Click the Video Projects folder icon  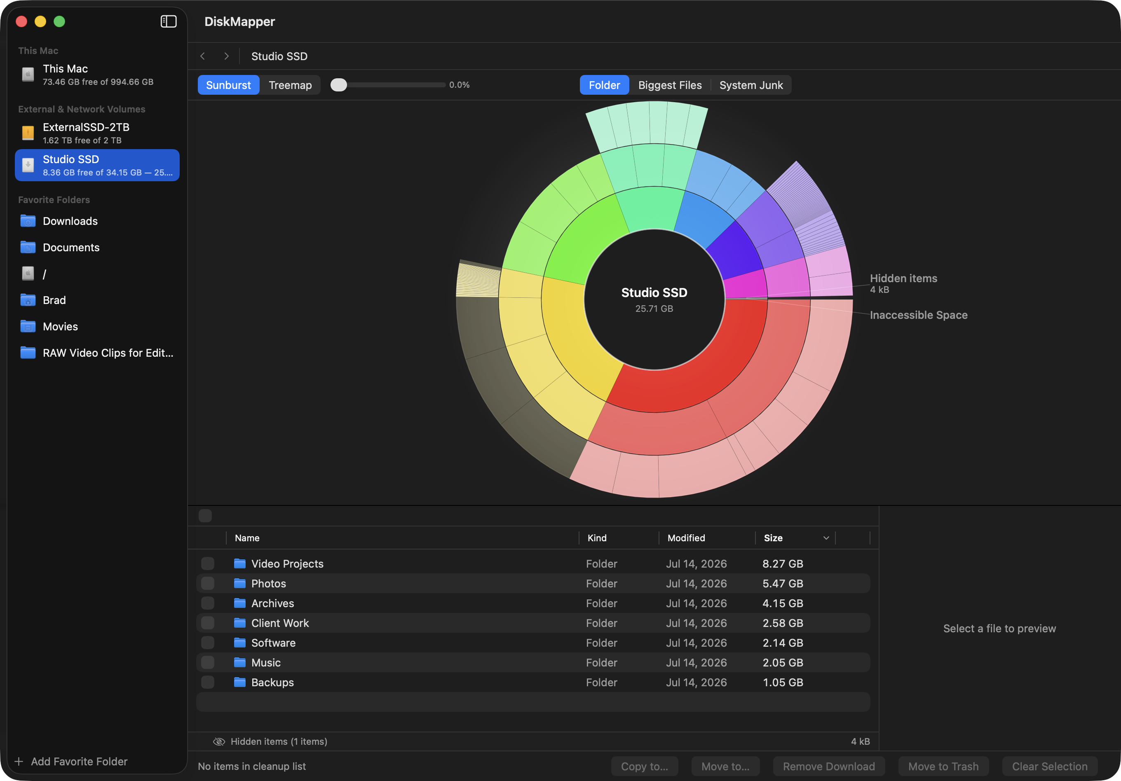(x=239, y=564)
